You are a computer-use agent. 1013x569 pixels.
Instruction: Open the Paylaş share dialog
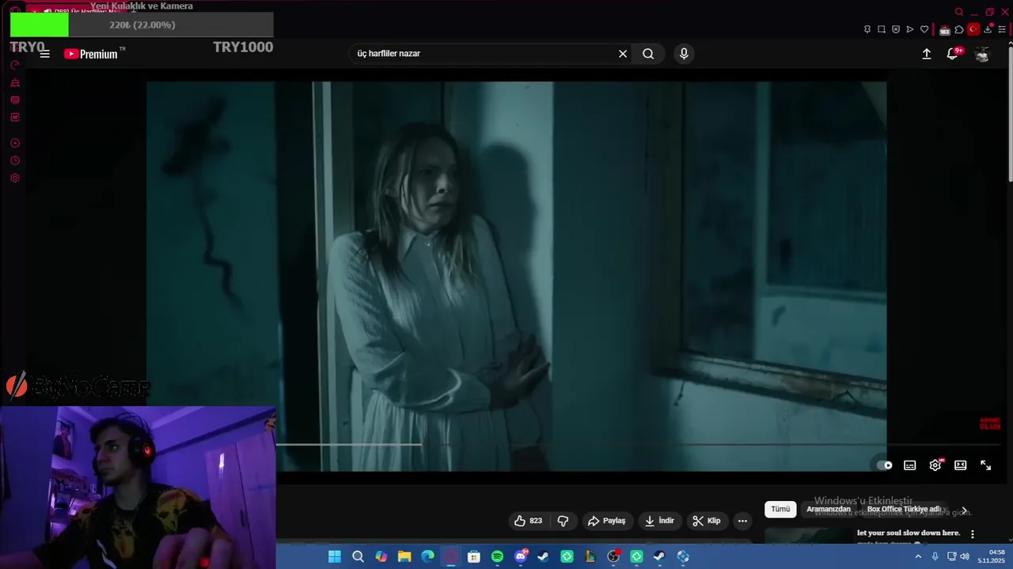click(x=607, y=521)
